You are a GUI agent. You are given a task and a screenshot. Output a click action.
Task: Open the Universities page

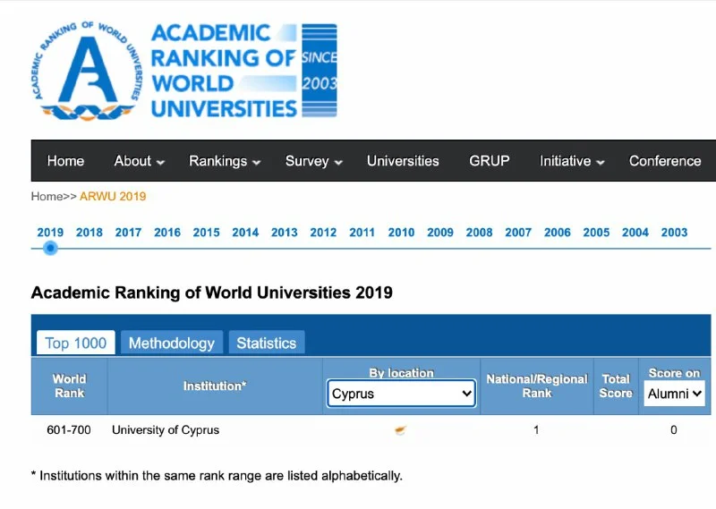click(x=403, y=161)
